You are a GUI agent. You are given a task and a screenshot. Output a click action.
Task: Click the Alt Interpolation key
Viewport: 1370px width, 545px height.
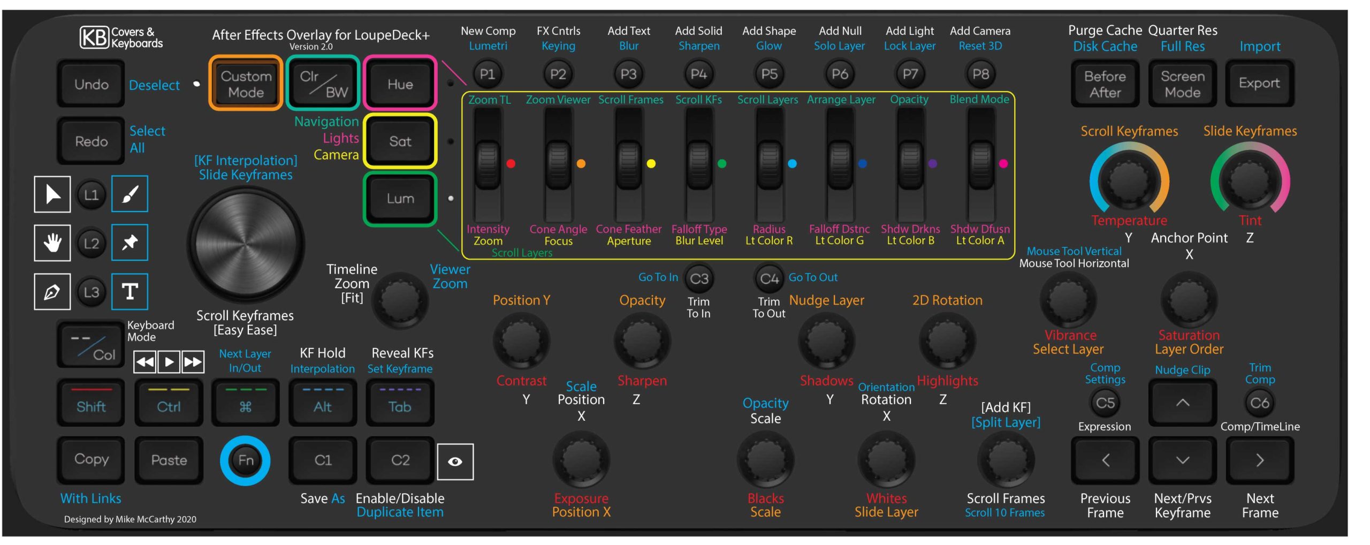point(323,403)
